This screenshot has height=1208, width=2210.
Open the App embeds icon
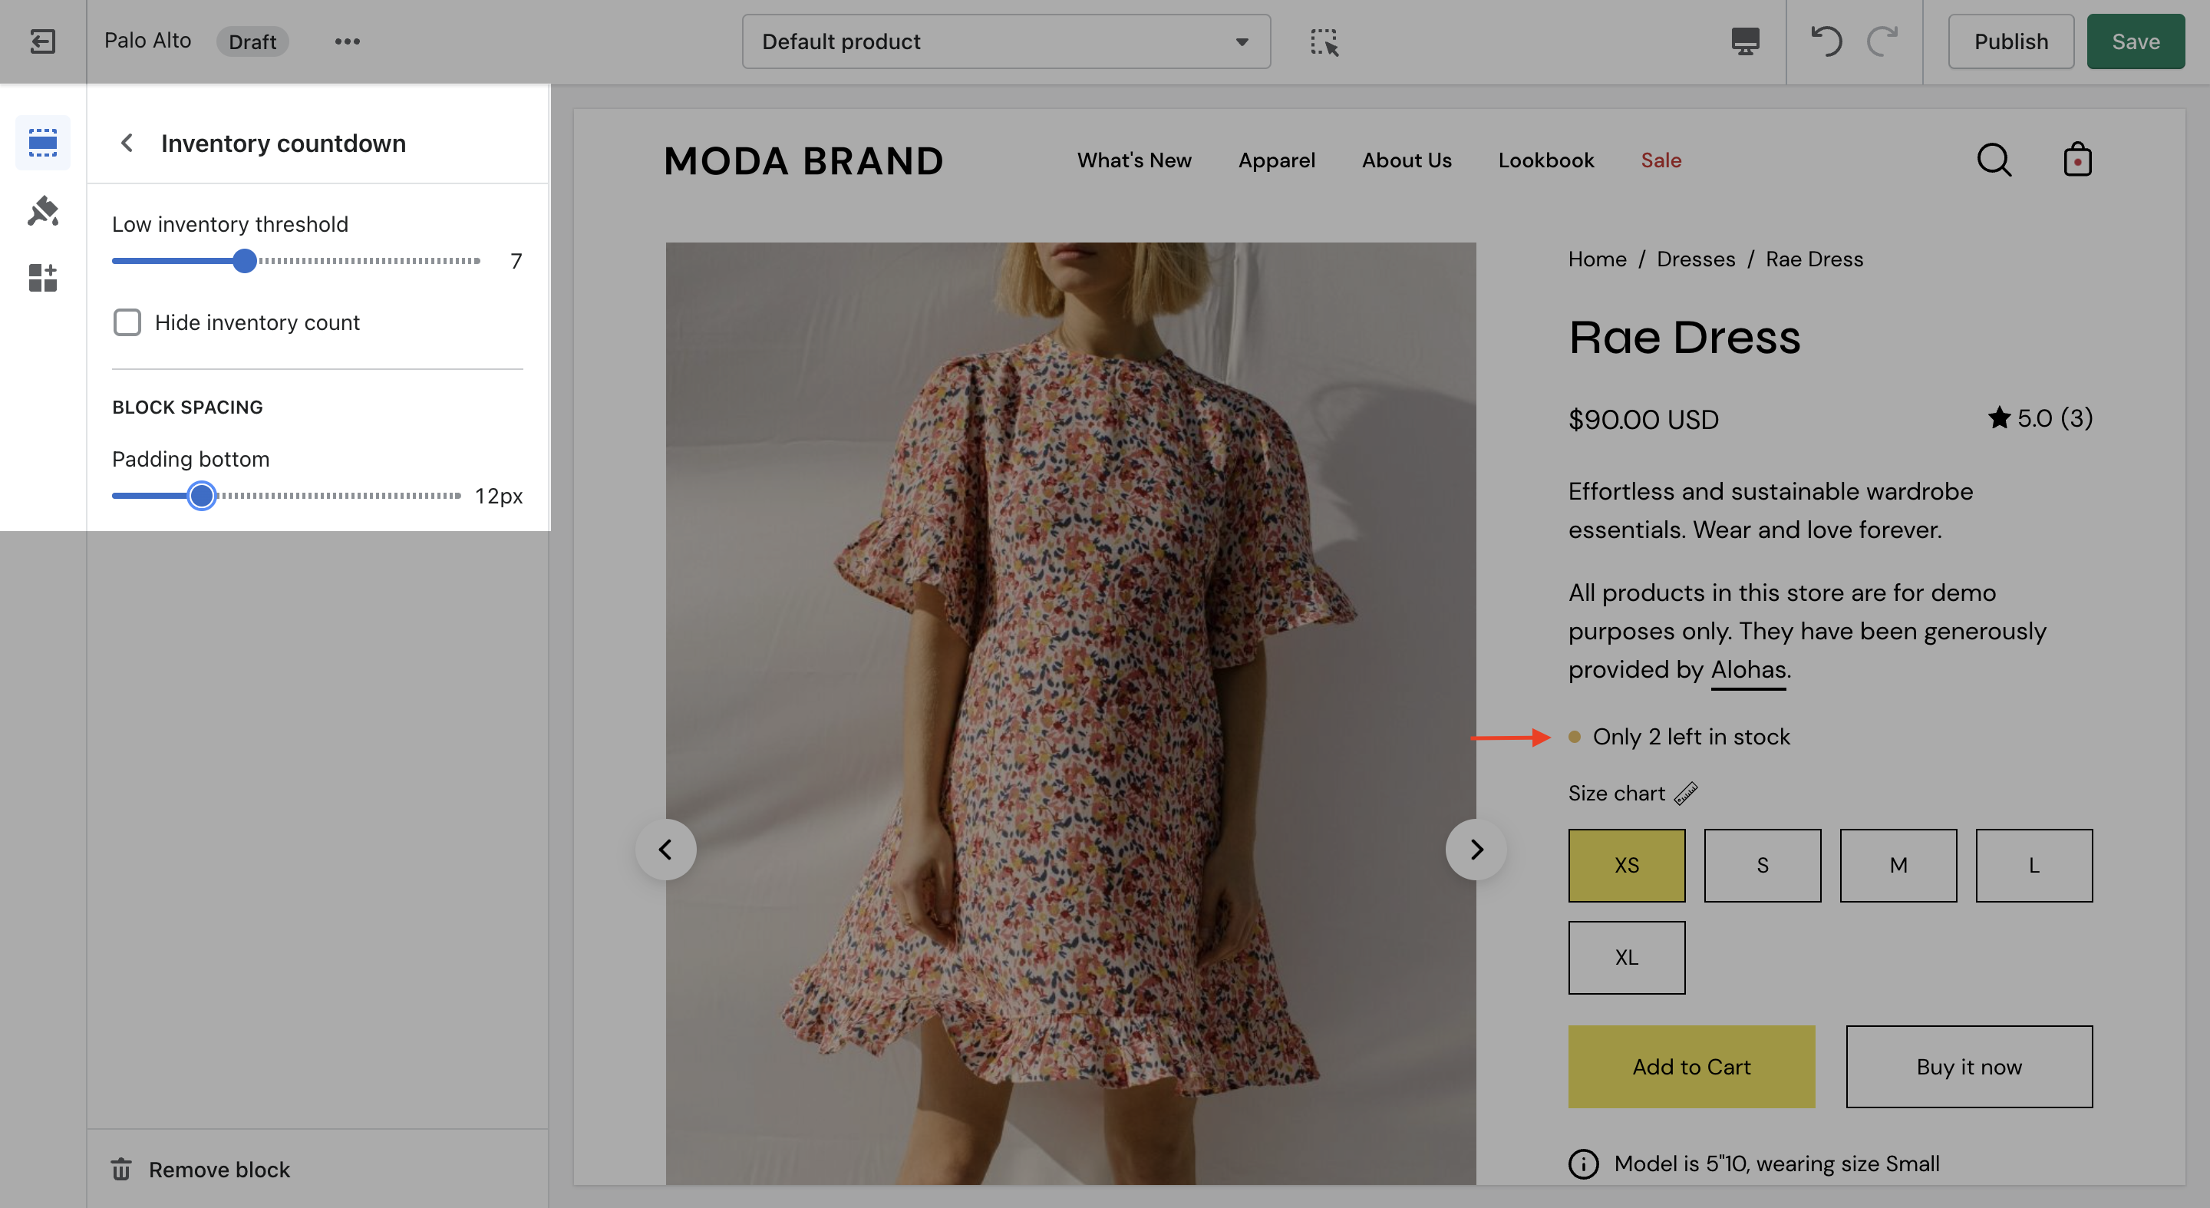(x=42, y=278)
